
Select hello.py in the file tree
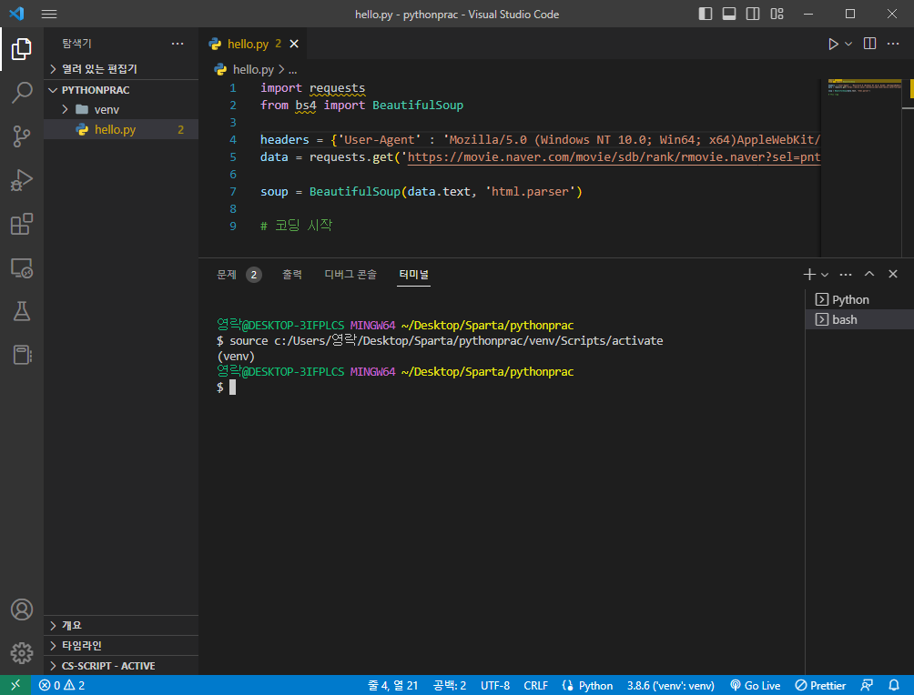(x=121, y=129)
